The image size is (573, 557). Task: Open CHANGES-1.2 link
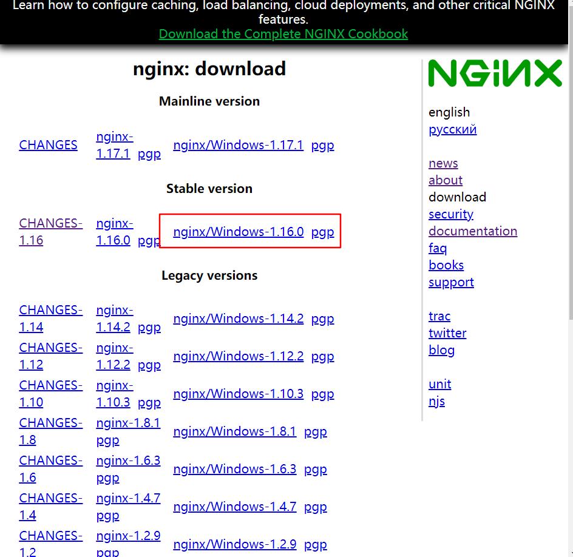(x=51, y=543)
